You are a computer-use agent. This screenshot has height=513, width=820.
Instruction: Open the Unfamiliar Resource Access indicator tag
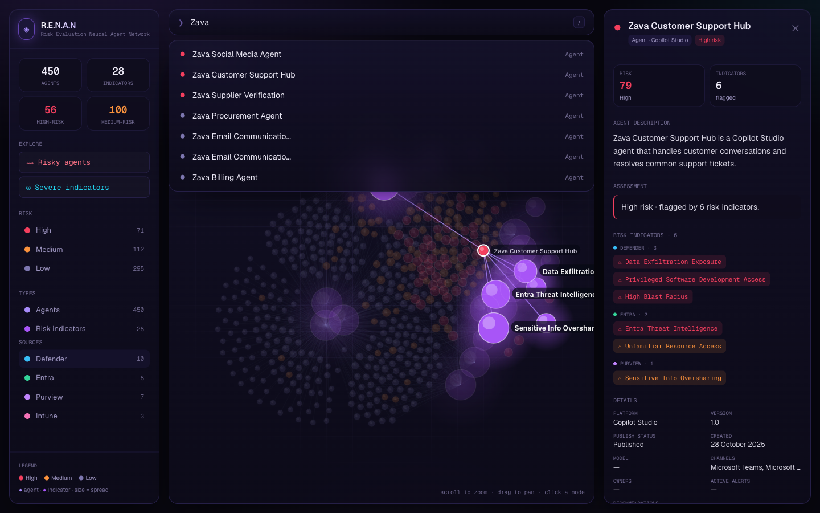(x=670, y=346)
